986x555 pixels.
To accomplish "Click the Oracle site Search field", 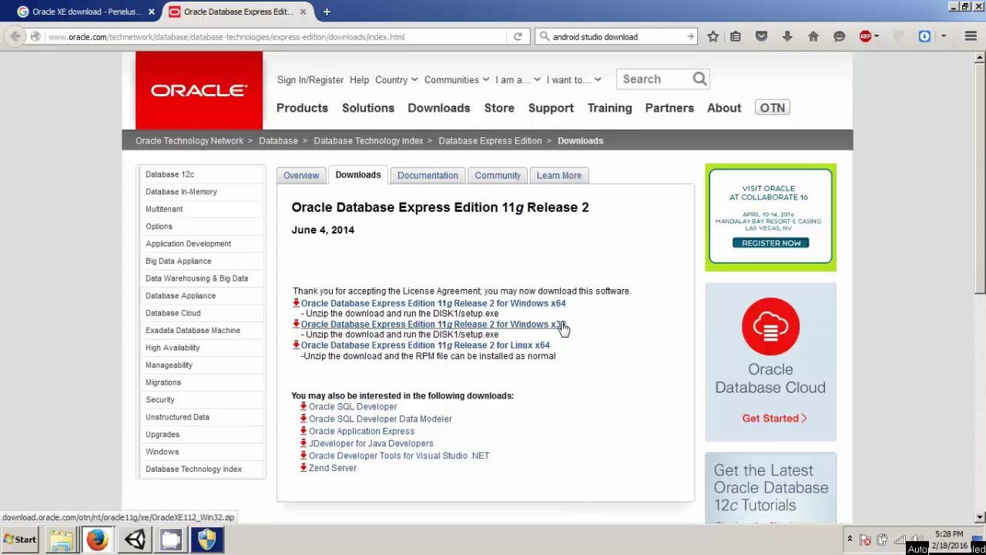I will (655, 79).
